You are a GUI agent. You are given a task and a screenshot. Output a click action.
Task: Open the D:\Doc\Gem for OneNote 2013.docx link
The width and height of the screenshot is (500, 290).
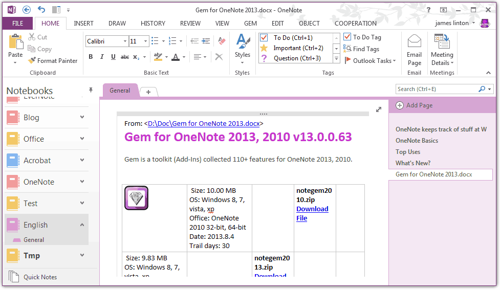(204, 123)
